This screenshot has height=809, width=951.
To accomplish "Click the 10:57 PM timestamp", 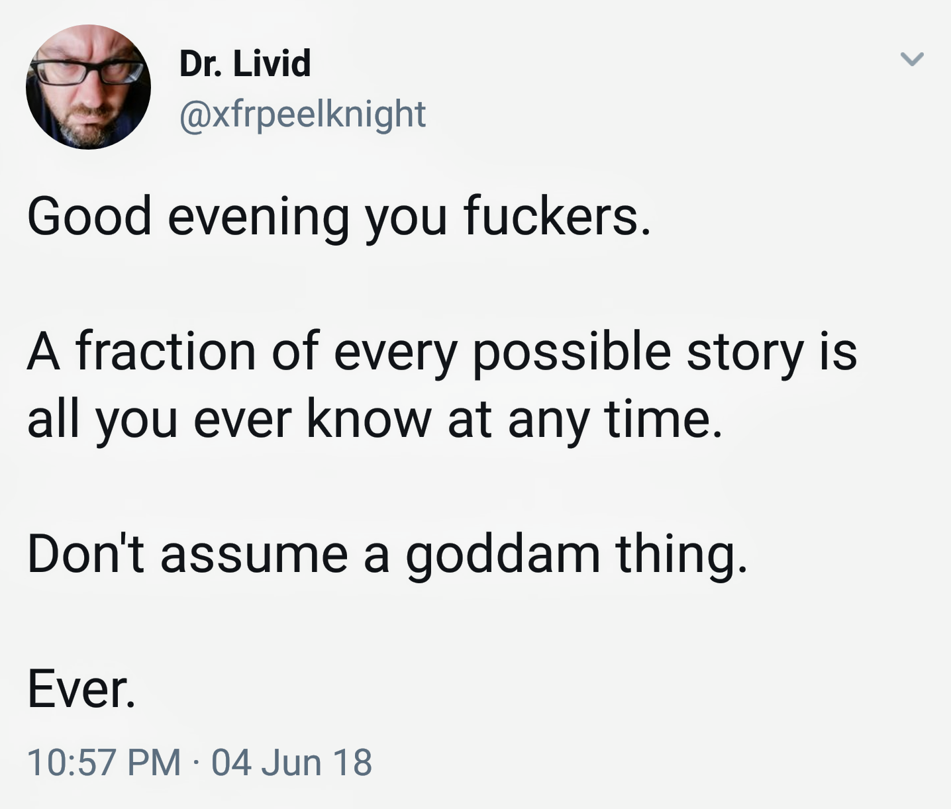I will (x=104, y=762).
